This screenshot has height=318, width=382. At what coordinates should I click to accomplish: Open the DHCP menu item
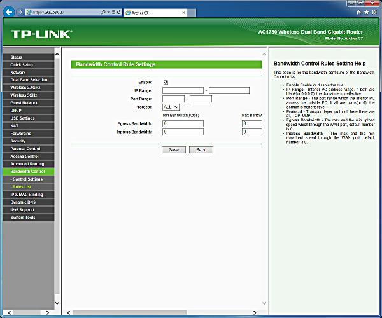(x=29, y=111)
